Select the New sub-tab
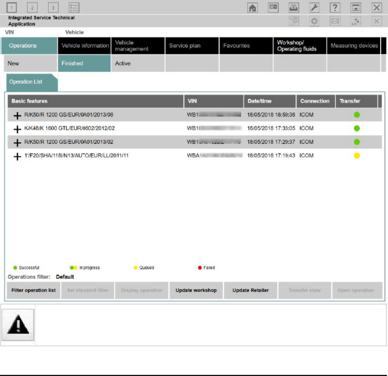The width and height of the screenshot is (388, 376). click(x=30, y=63)
